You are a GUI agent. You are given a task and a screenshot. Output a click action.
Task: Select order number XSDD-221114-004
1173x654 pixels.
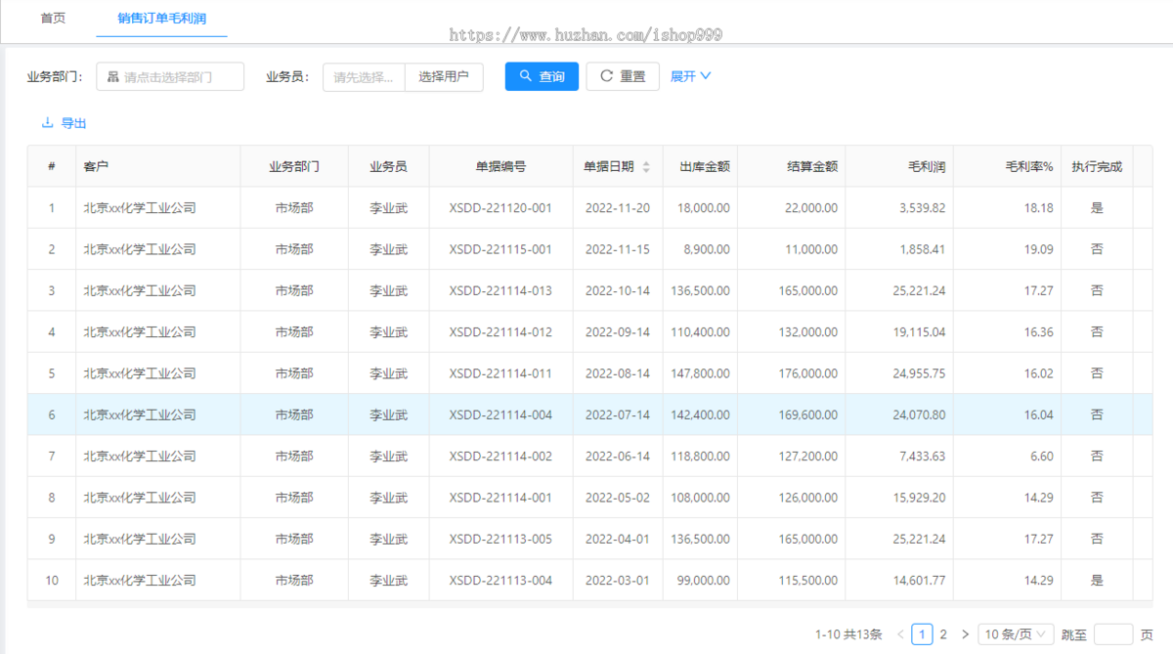coord(500,414)
